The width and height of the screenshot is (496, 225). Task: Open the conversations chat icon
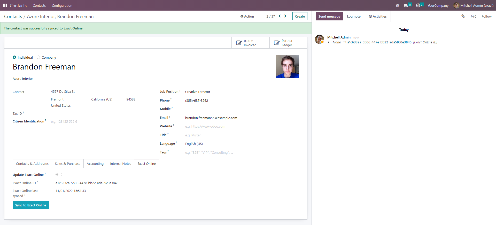click(406, 5)
